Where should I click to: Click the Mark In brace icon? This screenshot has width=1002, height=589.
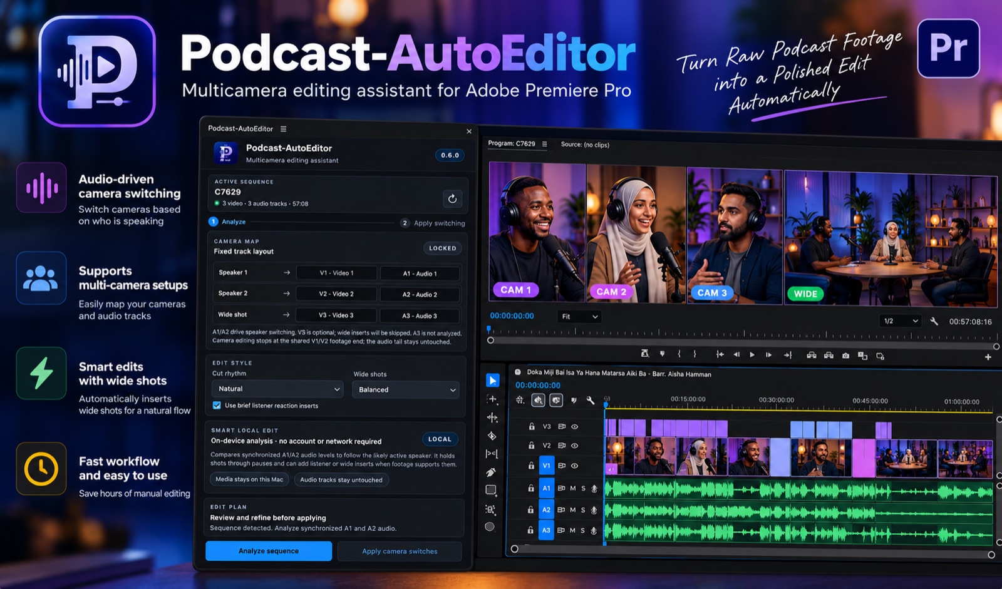point(679,354)
